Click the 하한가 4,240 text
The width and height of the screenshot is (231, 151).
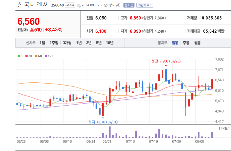pyautogui.click(x=154, y=31)
